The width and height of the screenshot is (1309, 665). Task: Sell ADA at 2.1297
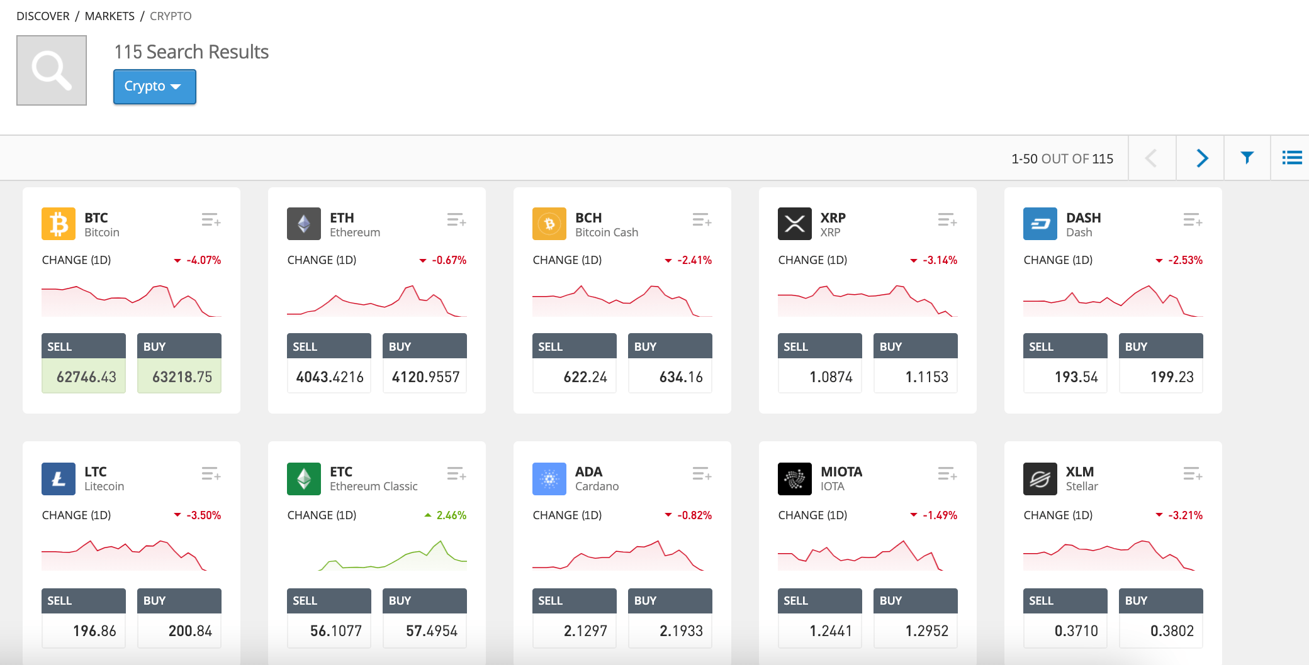575,618
